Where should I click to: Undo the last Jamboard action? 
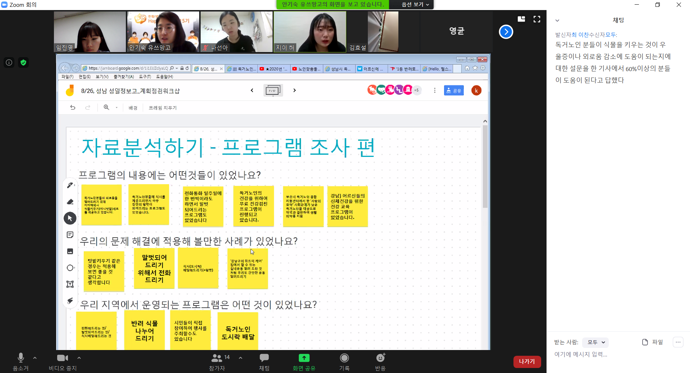pos(73,107)
